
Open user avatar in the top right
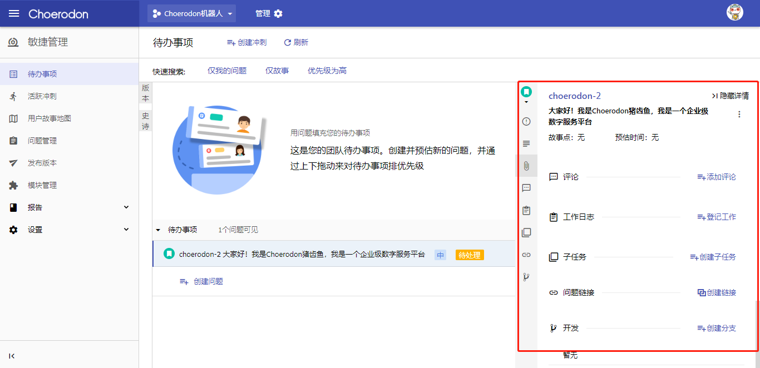tap(734, 13)
